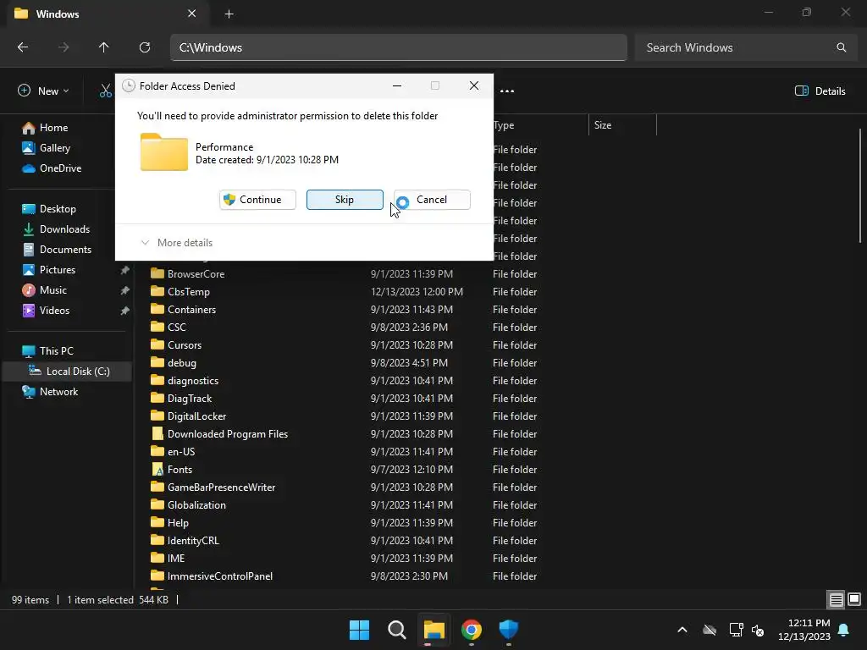Minimize the Folder Access Denied dialog

[x=397, y=85]
